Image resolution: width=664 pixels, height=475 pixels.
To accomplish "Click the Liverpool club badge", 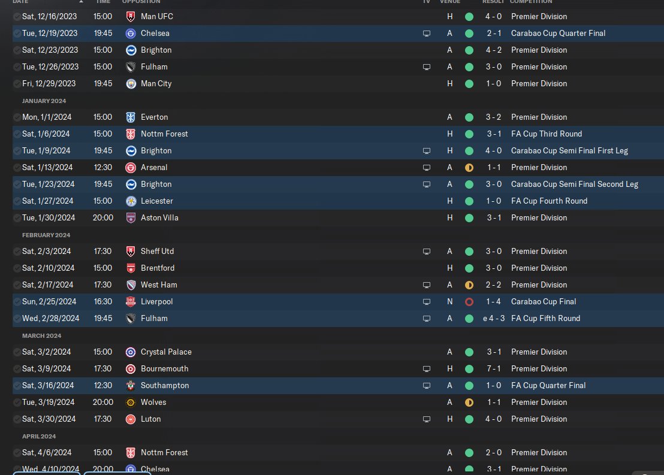I will click(131, 302).
